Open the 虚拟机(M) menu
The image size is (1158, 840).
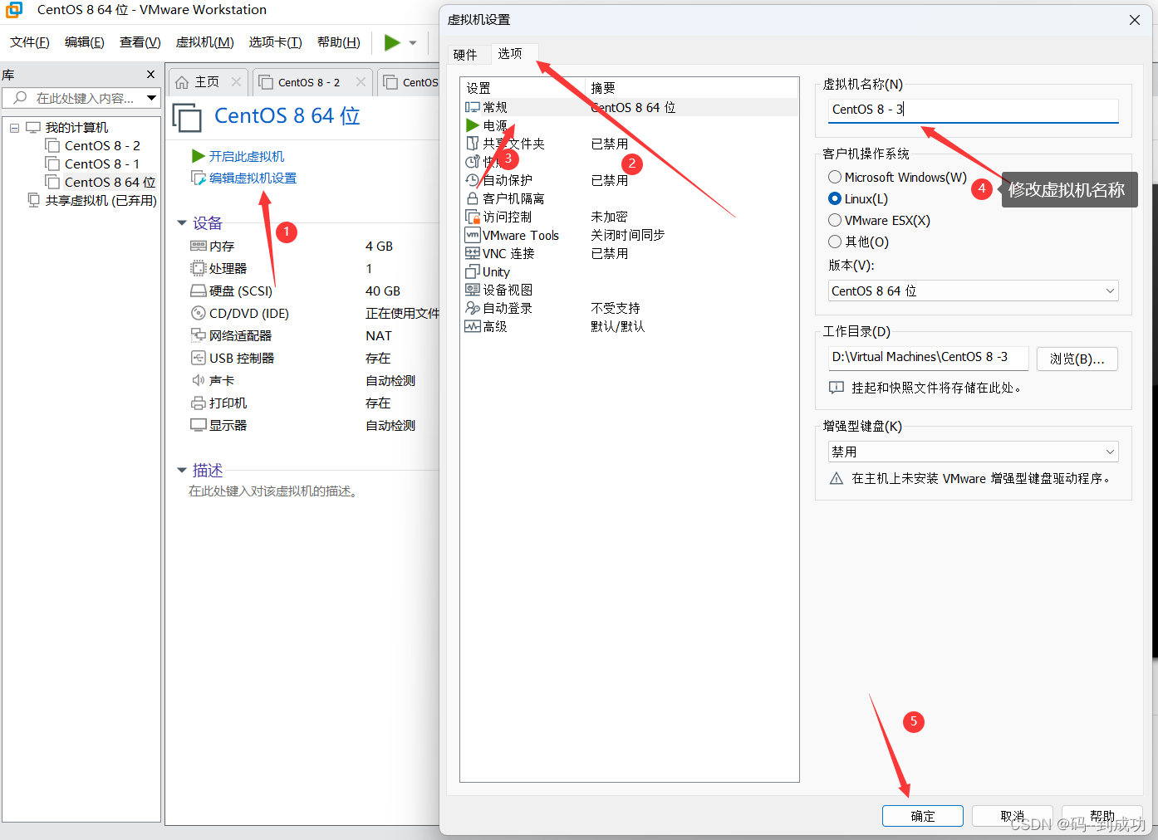click(205, 42)
